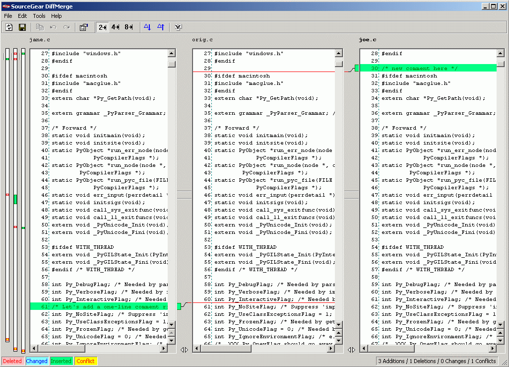Set tab stops to 2 spaces
The height and width of the screenshot is (367, 509).
[103, 27]
